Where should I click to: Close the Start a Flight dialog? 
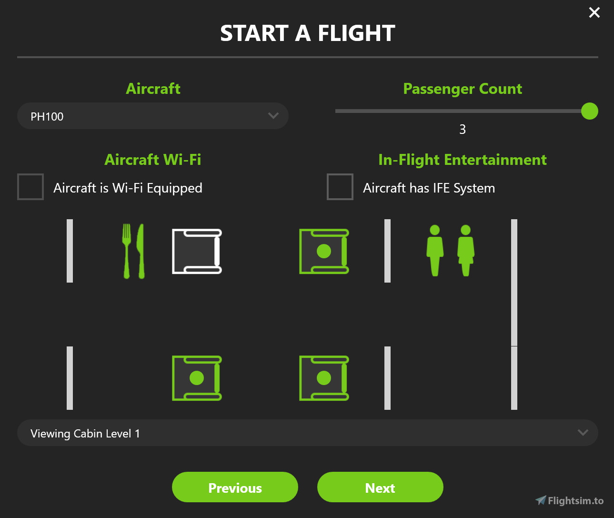click(x=594, y=12)
